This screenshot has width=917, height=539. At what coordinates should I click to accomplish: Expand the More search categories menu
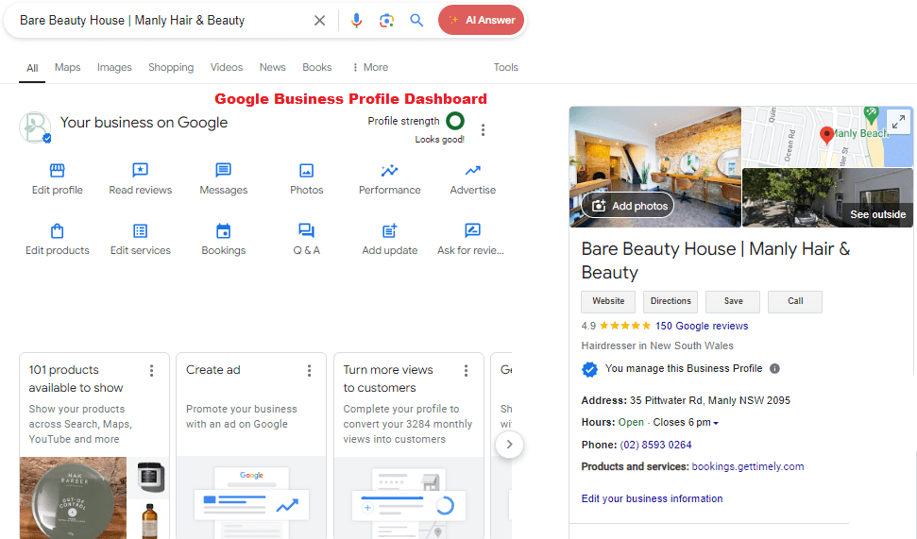click(370, 67)
